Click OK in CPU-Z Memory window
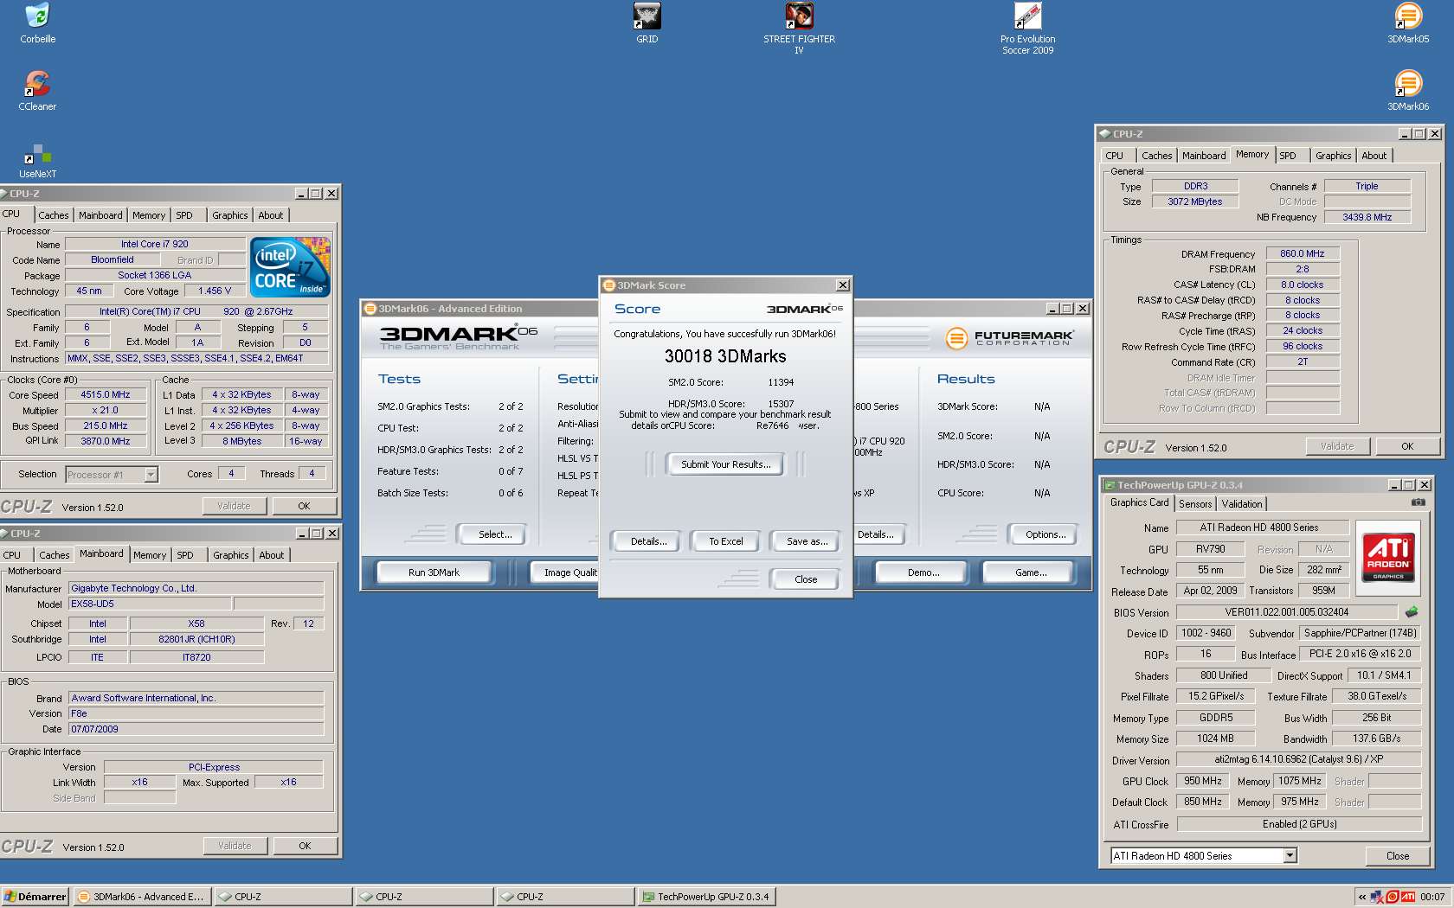Screen dimensions: 1454x908 click(1407, 446)
